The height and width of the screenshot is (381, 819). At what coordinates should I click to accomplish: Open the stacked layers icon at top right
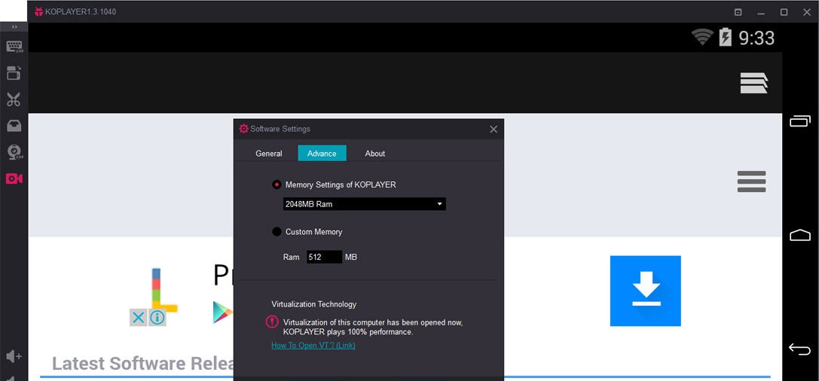tap(753, 83)
